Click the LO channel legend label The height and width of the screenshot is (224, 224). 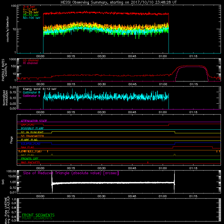(x=31, y=60)
